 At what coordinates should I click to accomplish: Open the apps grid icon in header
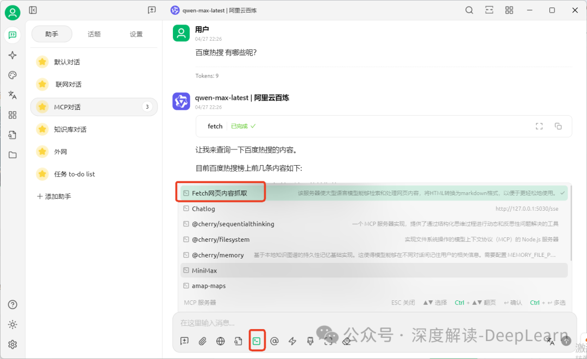509,10
